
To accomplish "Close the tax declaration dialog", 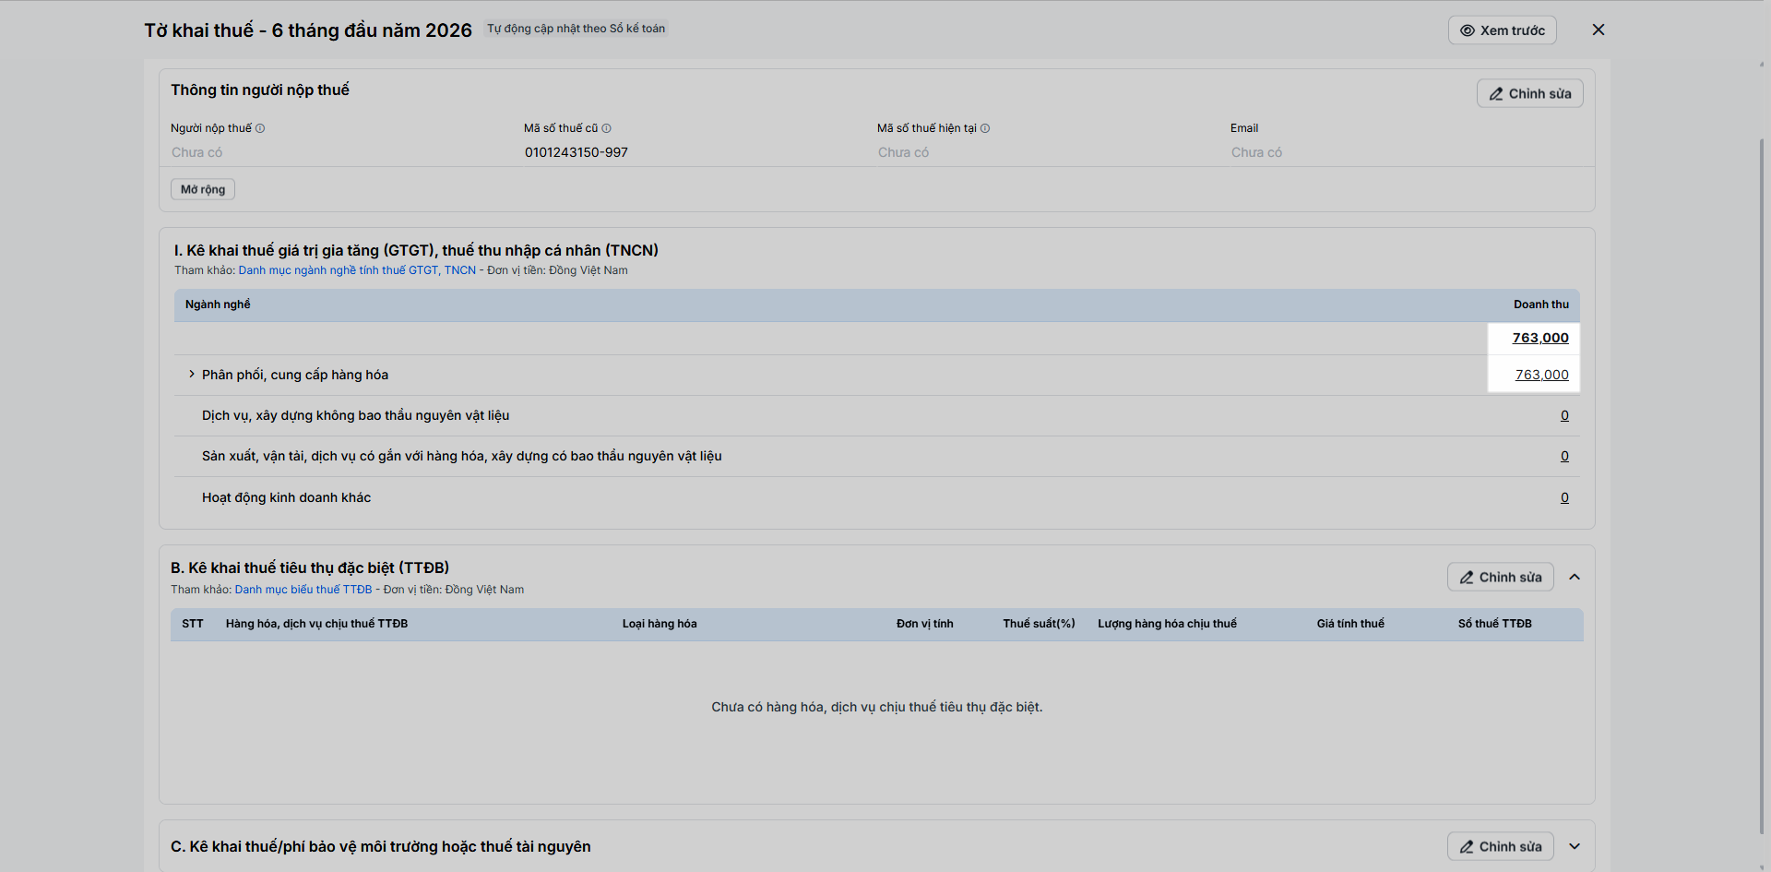I will click(1599, 30).
